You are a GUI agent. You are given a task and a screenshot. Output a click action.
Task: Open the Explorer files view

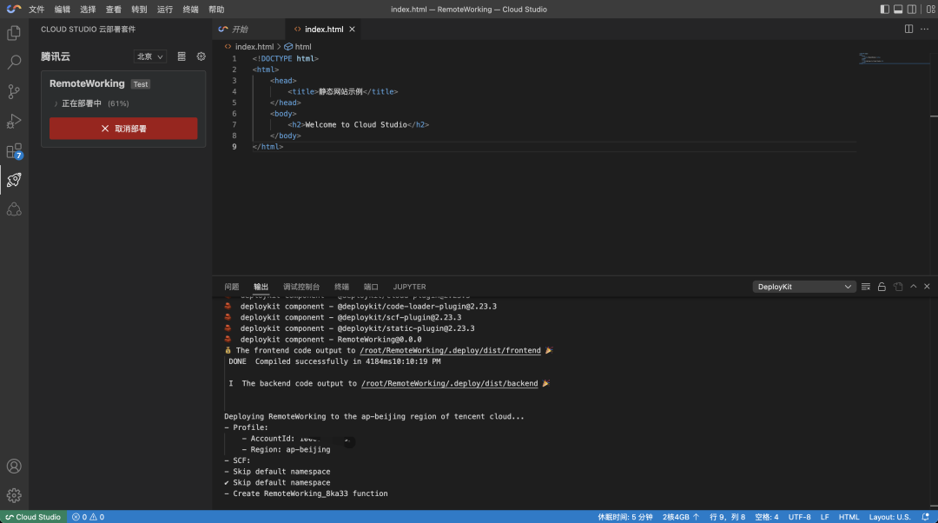point(14,33)
